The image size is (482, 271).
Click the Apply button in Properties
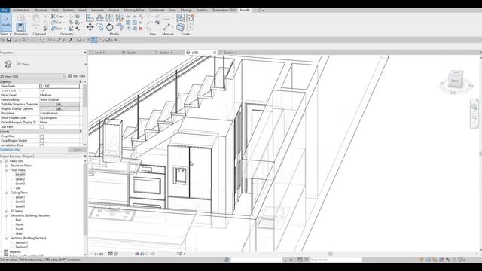[x=77, y=150]
